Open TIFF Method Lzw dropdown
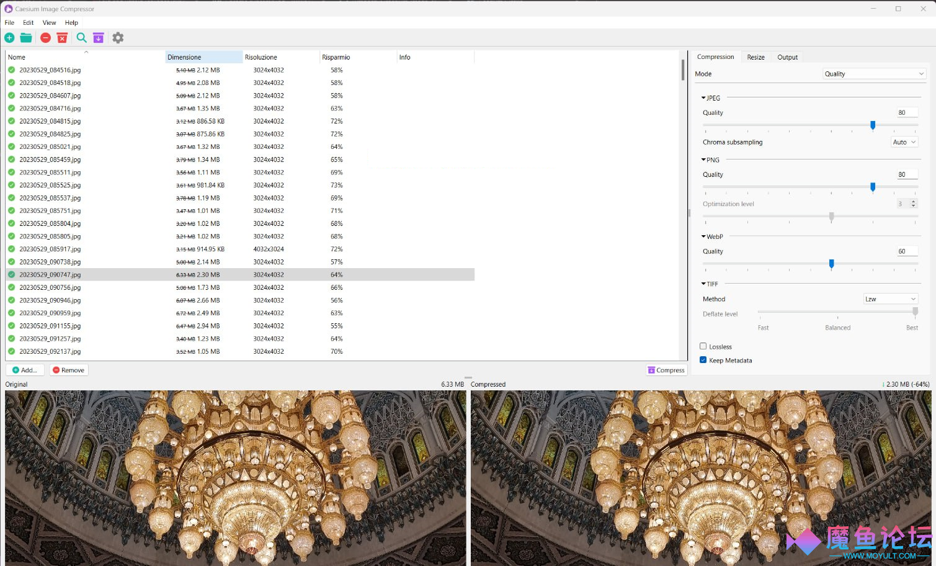Screen dimensions: 936x566 (891, 299)
